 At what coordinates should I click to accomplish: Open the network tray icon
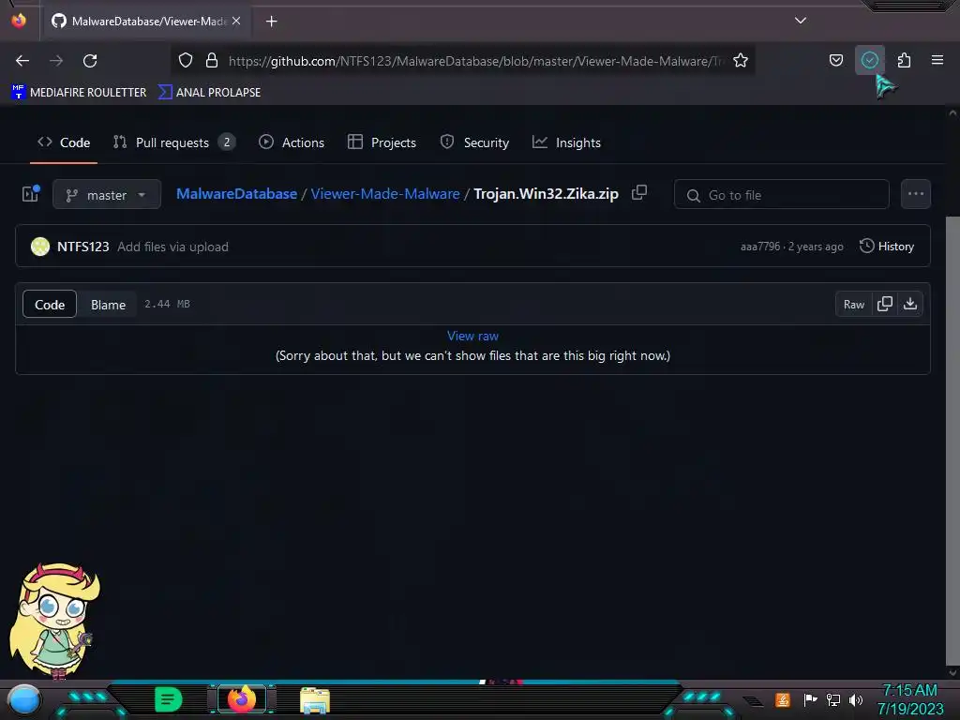[x=833, y=699]
